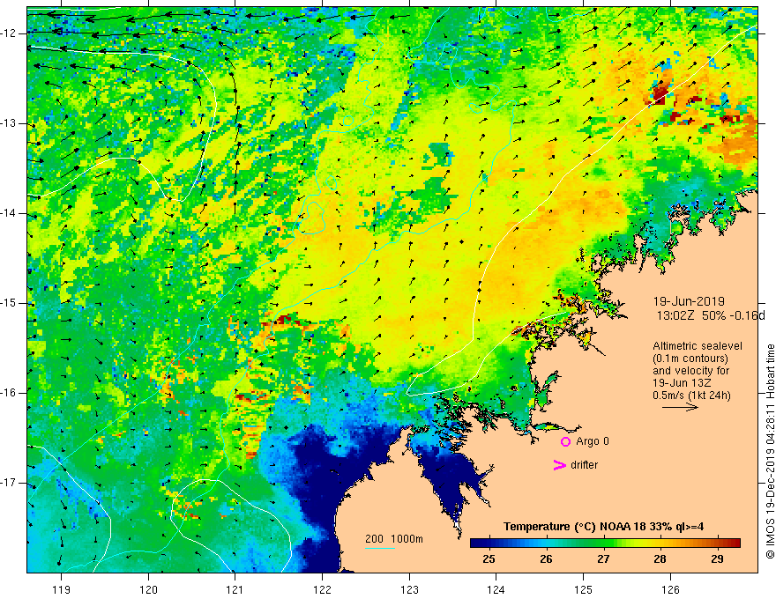The image size is (776, 599).
Task: Click the 19-Jun-2019 date label
Action: [x=689, y=301]
